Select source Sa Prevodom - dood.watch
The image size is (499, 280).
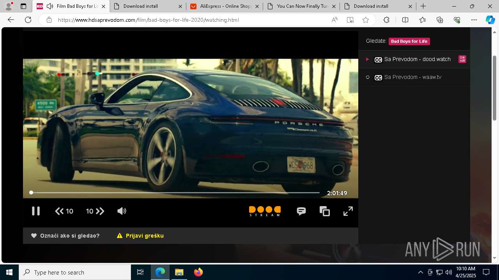pos(414,59)
